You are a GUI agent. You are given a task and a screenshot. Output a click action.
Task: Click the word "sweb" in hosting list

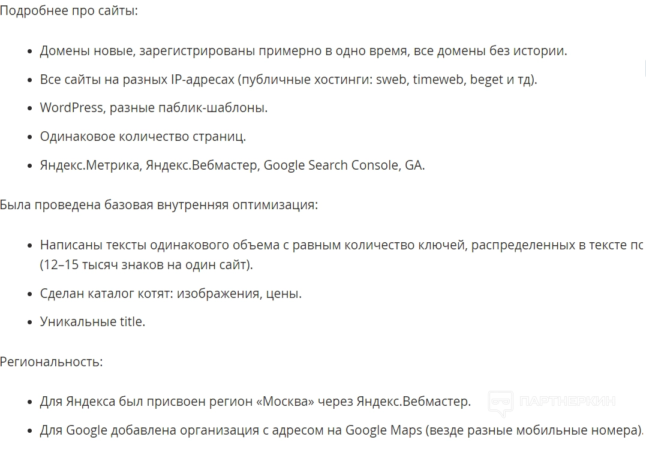coord(392,79)
